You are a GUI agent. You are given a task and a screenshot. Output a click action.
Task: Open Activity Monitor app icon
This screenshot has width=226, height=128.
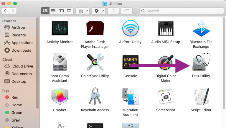pyautogui.click(x=60, y=28)
